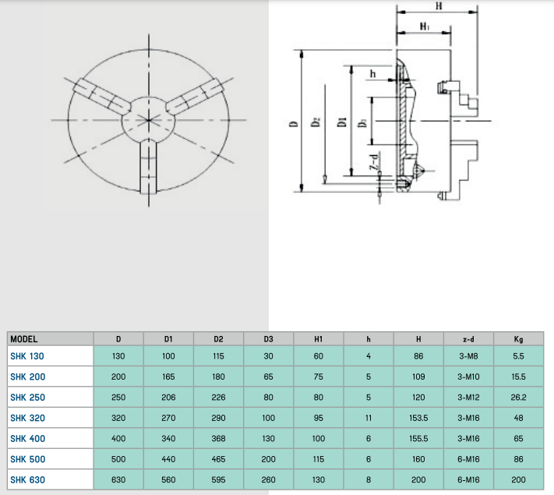Select H value 155.5 for SHK 400
The image size is (554, 495).
pos(418,438)
